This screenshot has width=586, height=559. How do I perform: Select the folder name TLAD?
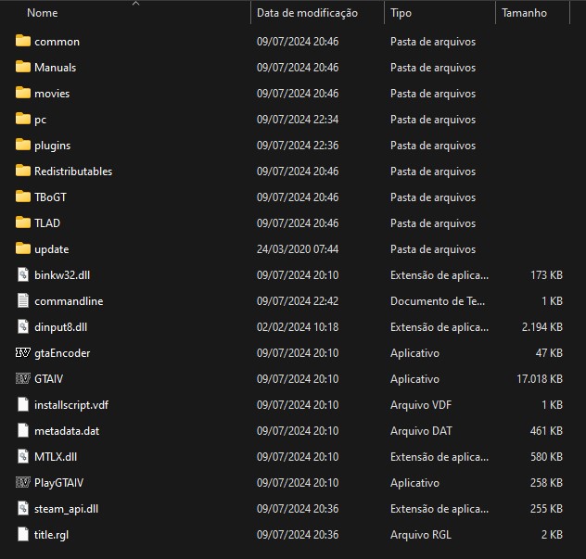(x=47, y=223)
